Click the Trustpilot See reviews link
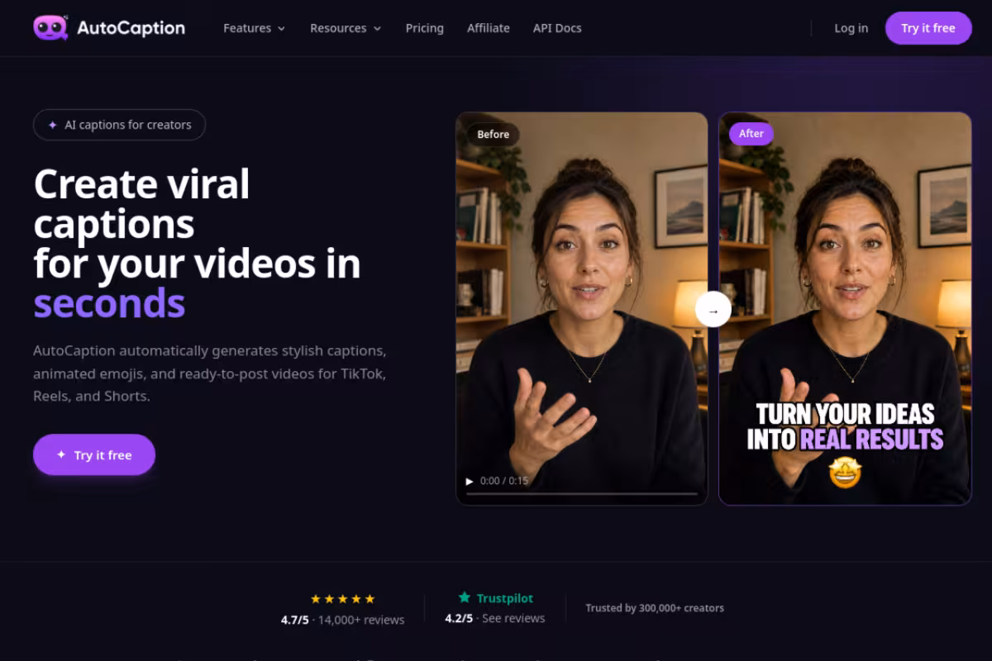This screenshot has width=992, height=661. coord(513,618)
